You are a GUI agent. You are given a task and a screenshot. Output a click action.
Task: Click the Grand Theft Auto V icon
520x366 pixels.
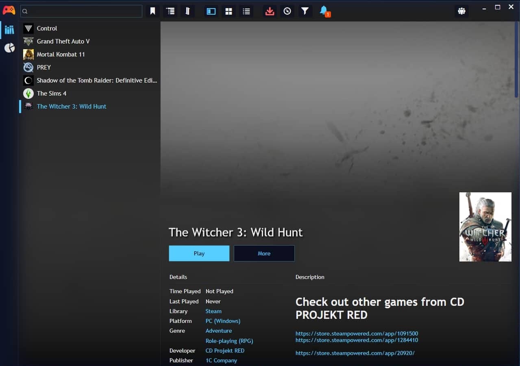click(28, 41)
